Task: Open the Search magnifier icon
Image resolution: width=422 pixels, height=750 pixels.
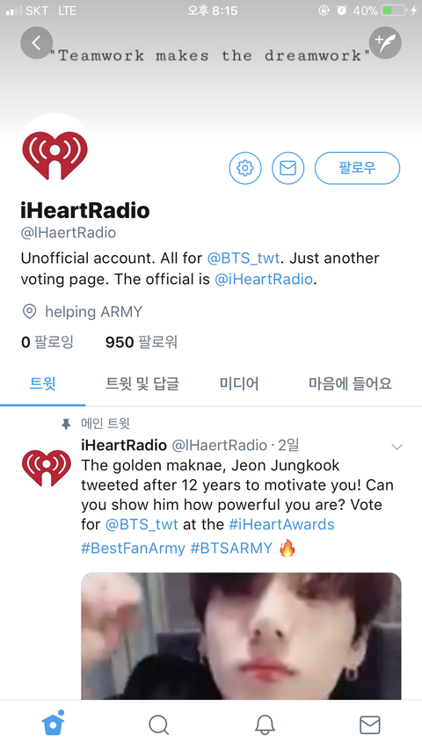Action: pos(158,725)
